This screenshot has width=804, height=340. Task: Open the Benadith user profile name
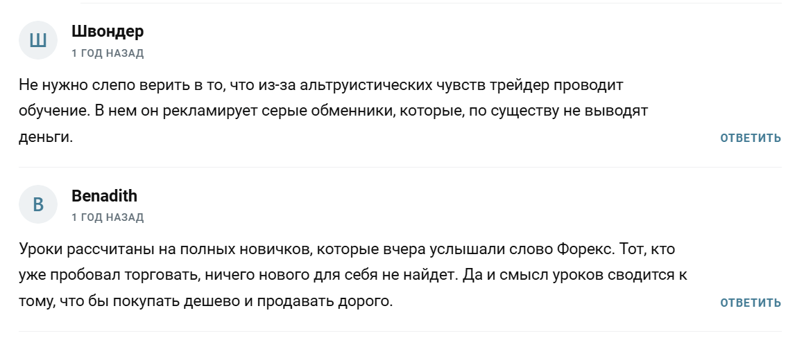pyautogui.click(x=105, y=195)
